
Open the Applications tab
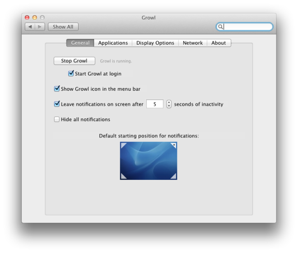[x=113, y=43]
